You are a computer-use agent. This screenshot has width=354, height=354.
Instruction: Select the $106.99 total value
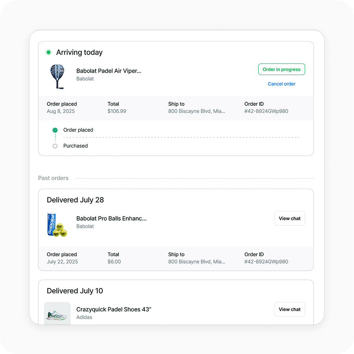click(x=117, y=111)
